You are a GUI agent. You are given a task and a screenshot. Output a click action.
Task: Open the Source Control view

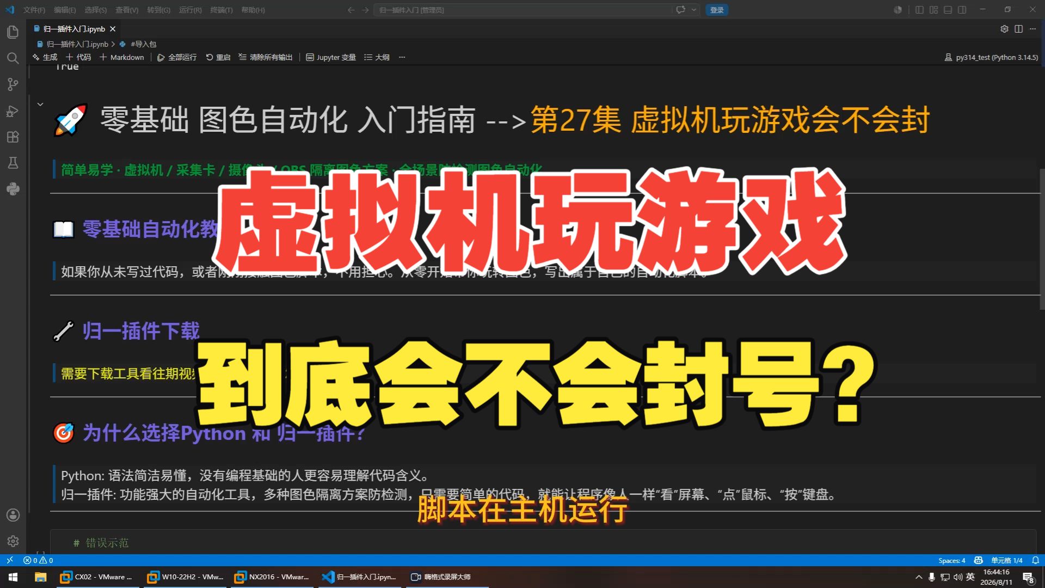tap(13, 84)
